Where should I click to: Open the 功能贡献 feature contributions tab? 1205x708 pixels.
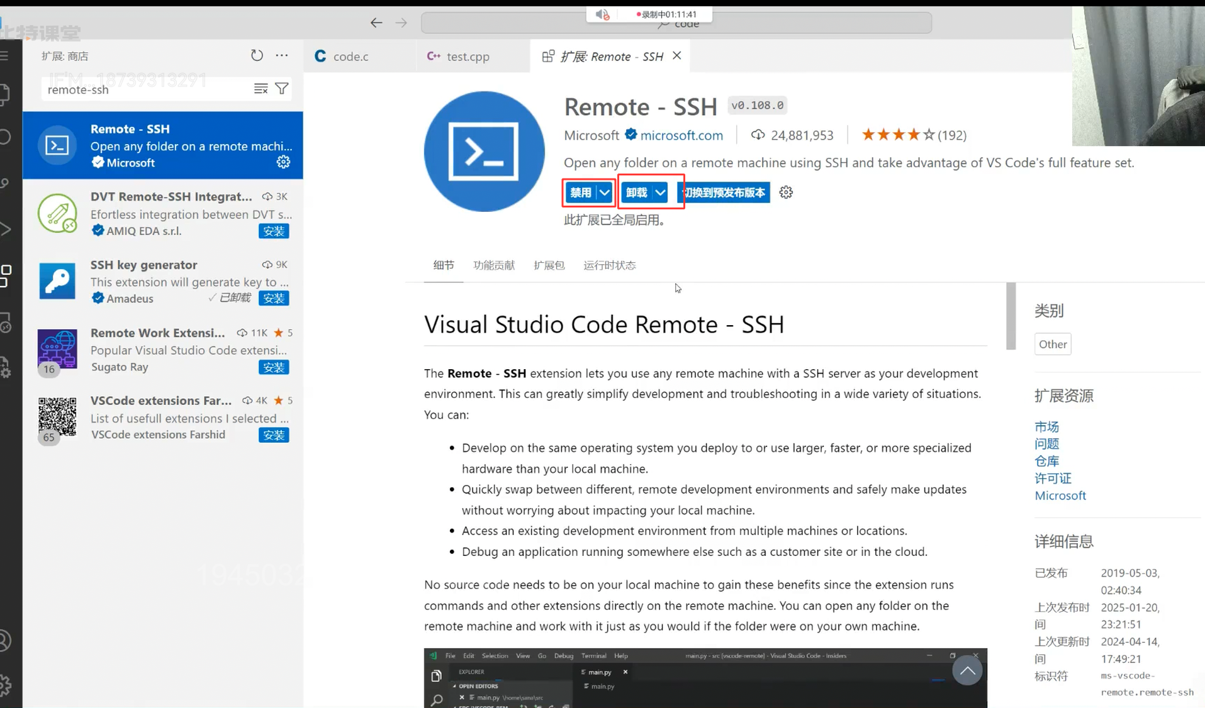tap(494, 265)
